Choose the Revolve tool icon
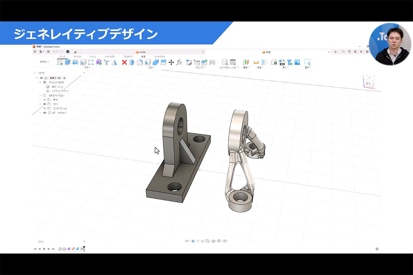 [75, 62]
